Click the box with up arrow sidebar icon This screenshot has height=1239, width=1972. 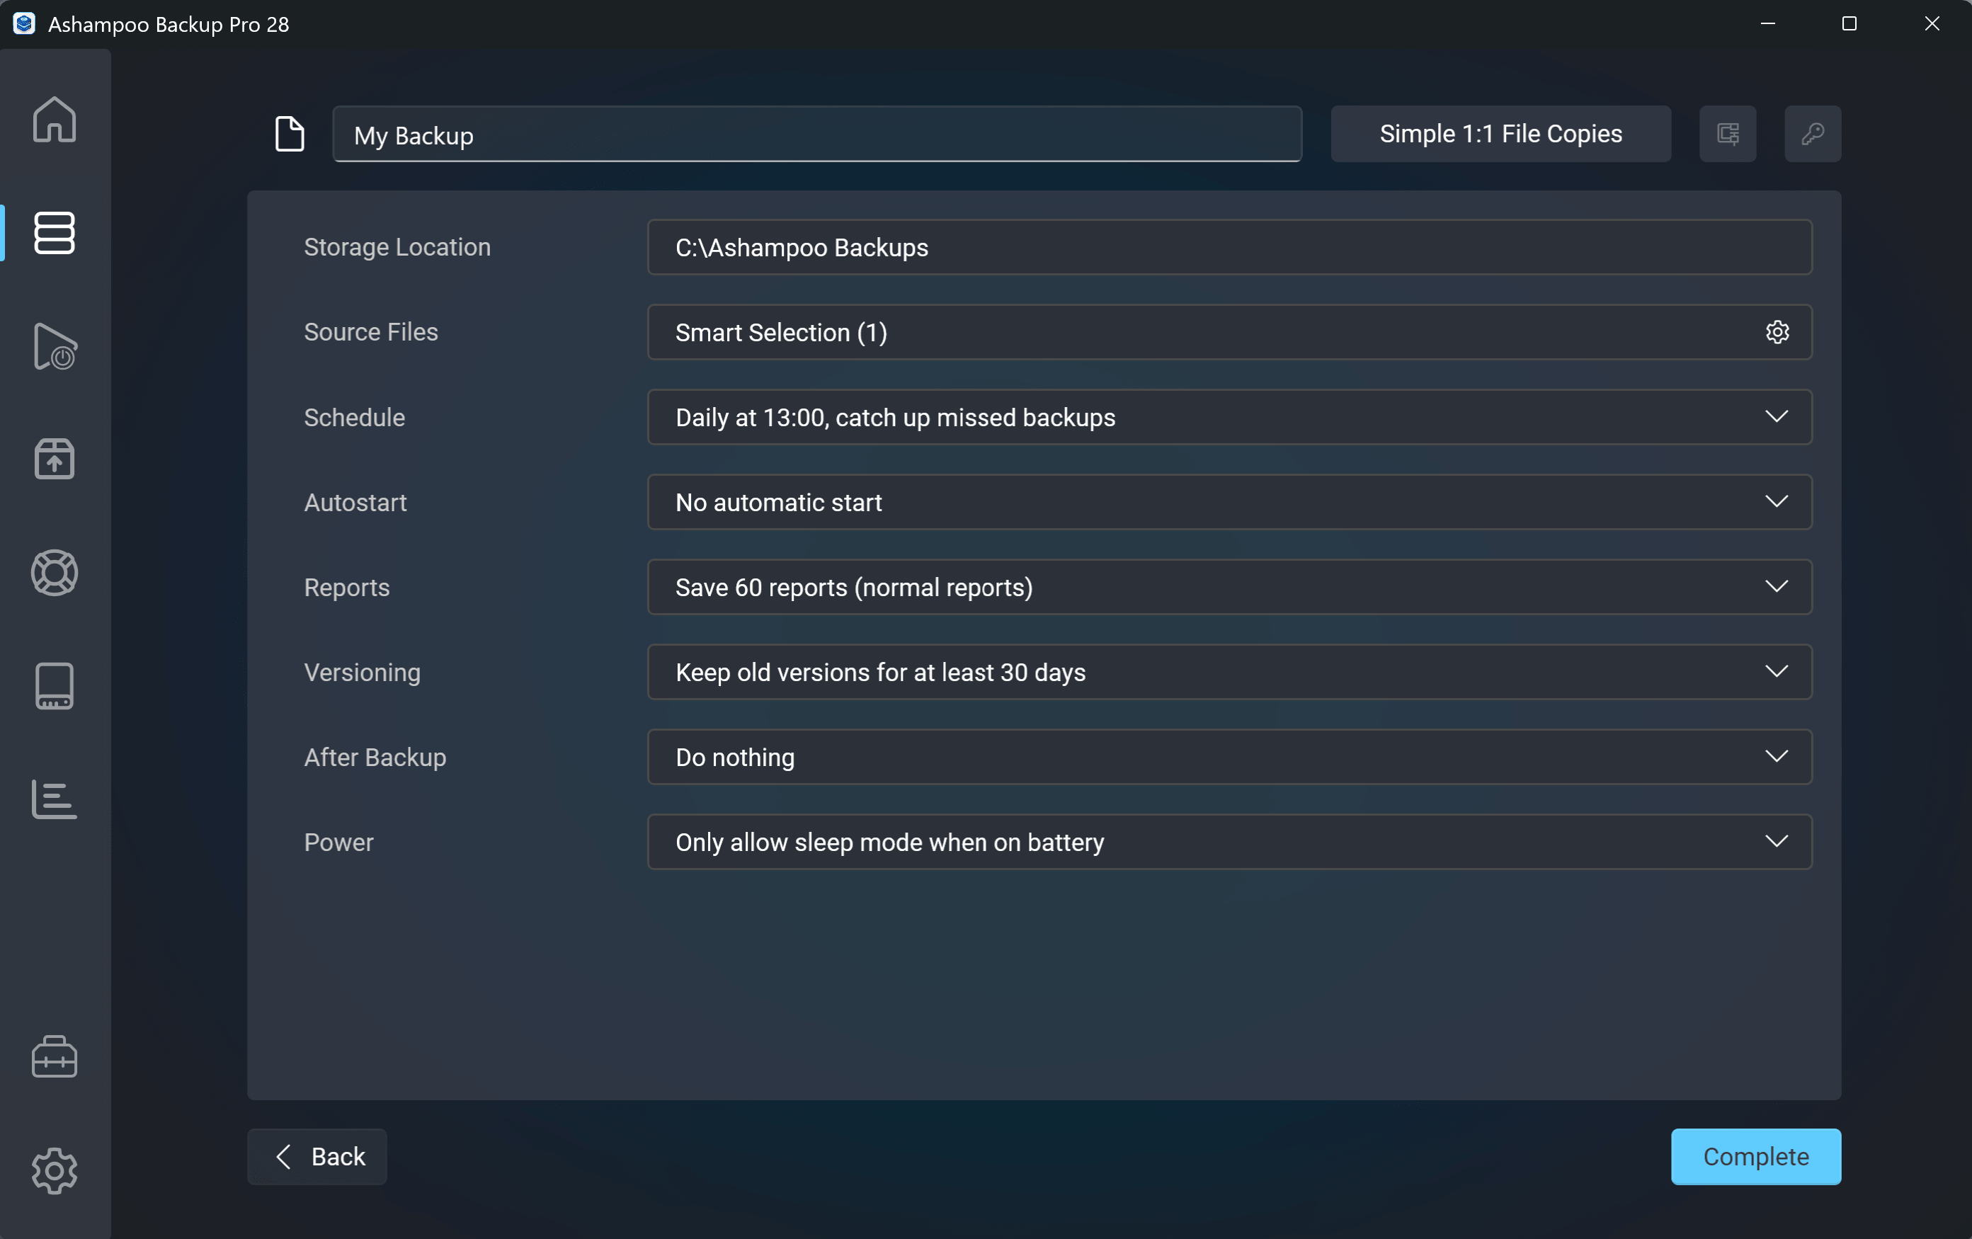[55, 459]
